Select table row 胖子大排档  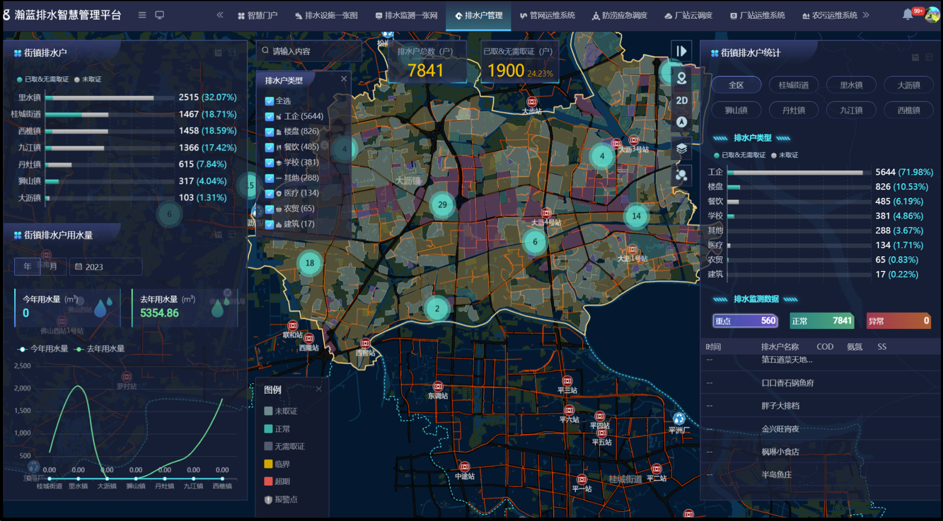819,405
